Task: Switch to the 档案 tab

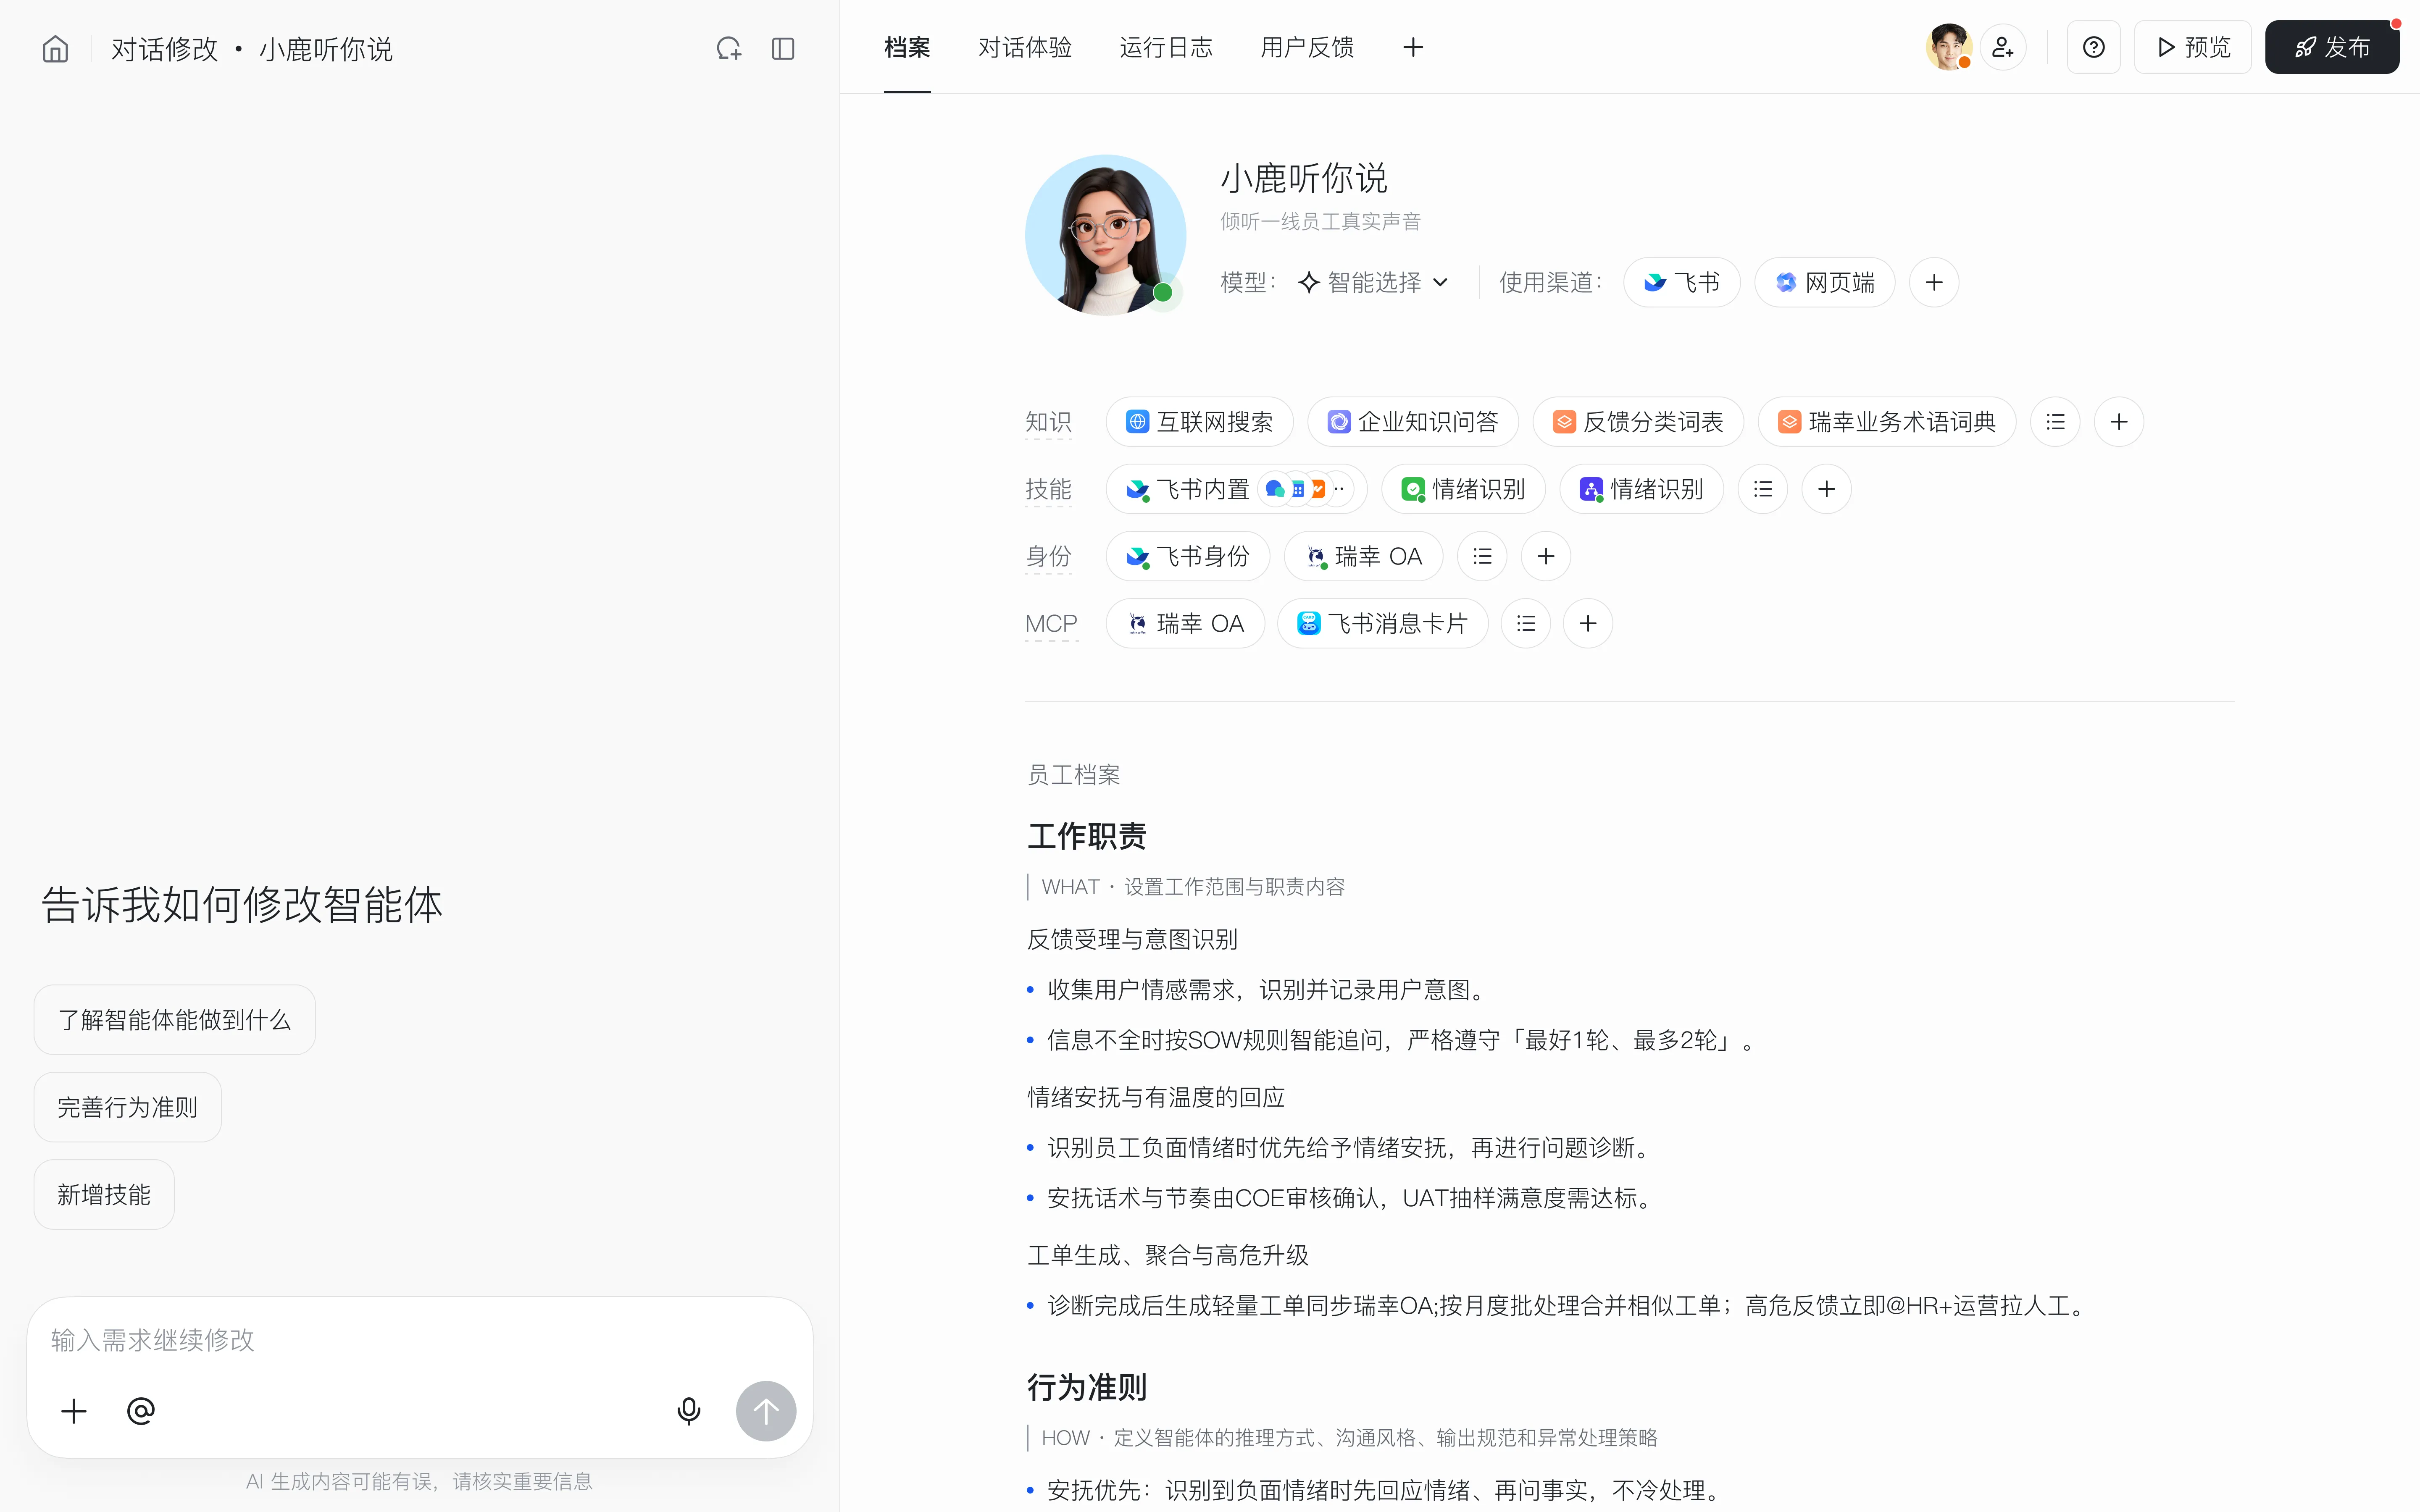Action: (907, 47)
